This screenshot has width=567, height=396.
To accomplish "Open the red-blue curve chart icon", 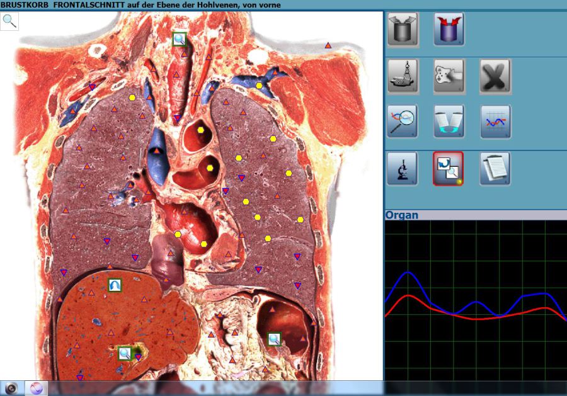I will pos(495,122).
